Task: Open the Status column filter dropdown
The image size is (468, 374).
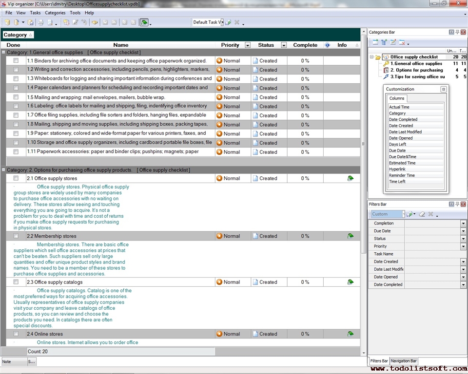Action: (x=284, y=45)
